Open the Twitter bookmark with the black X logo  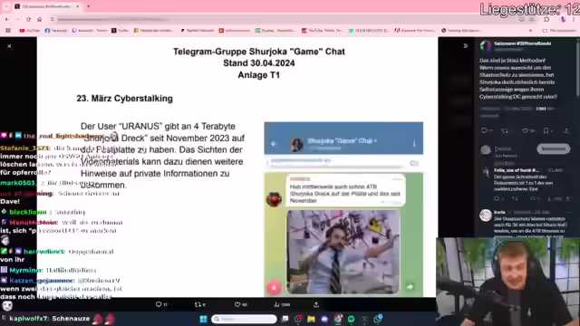coord(121,30)
